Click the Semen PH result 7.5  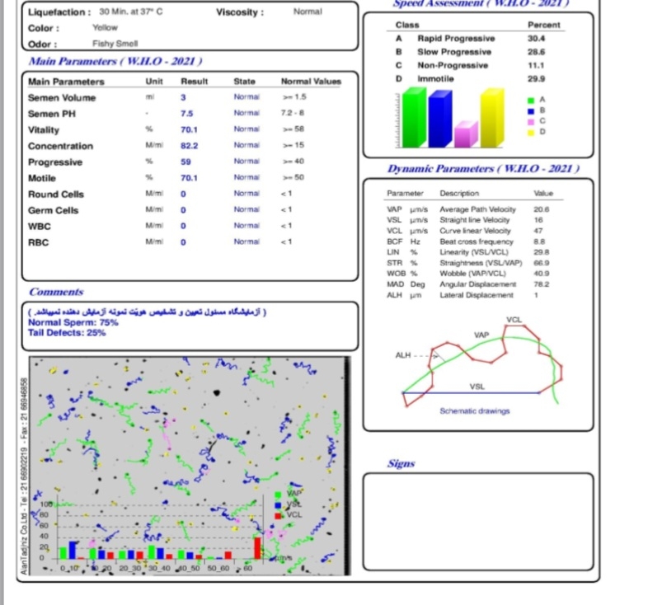187,114
